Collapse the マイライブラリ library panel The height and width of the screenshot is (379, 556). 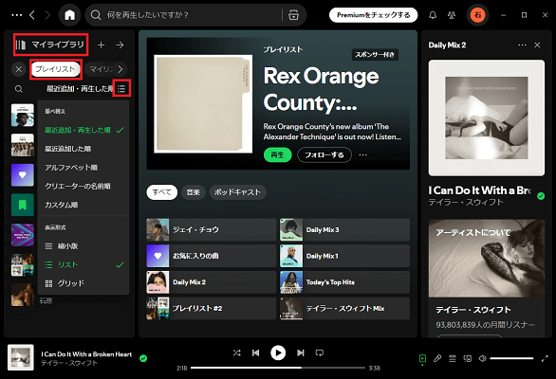[x=50, y=45]
